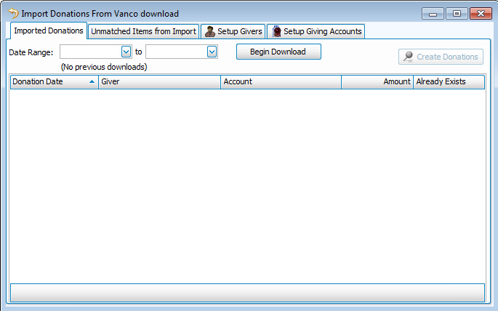Image resolution: width=498 pixels, height=311 pixels.
Task: Click inside the start date text field
Action: tap(89, 52)
